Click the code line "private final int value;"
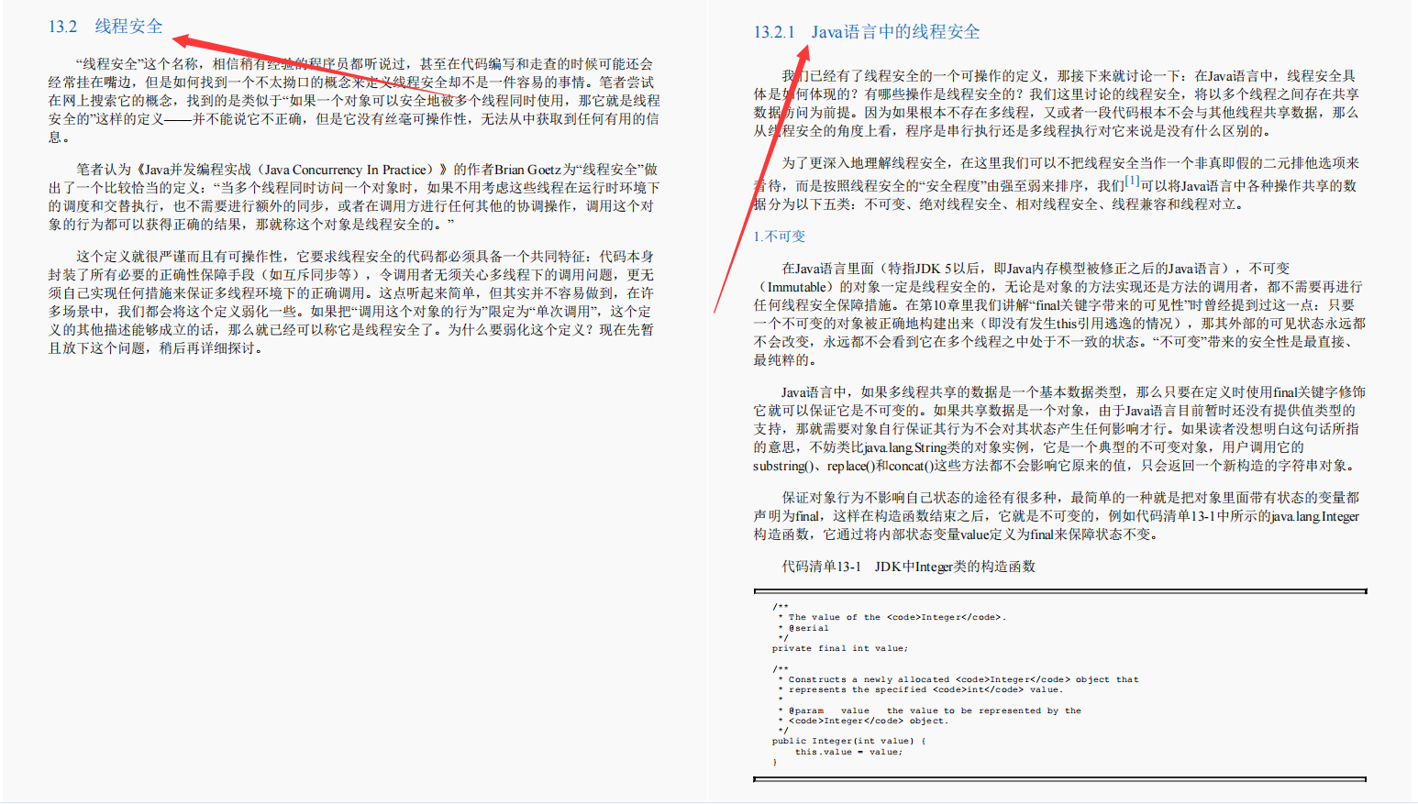1418x804 pixels. (x=839, y=648)
